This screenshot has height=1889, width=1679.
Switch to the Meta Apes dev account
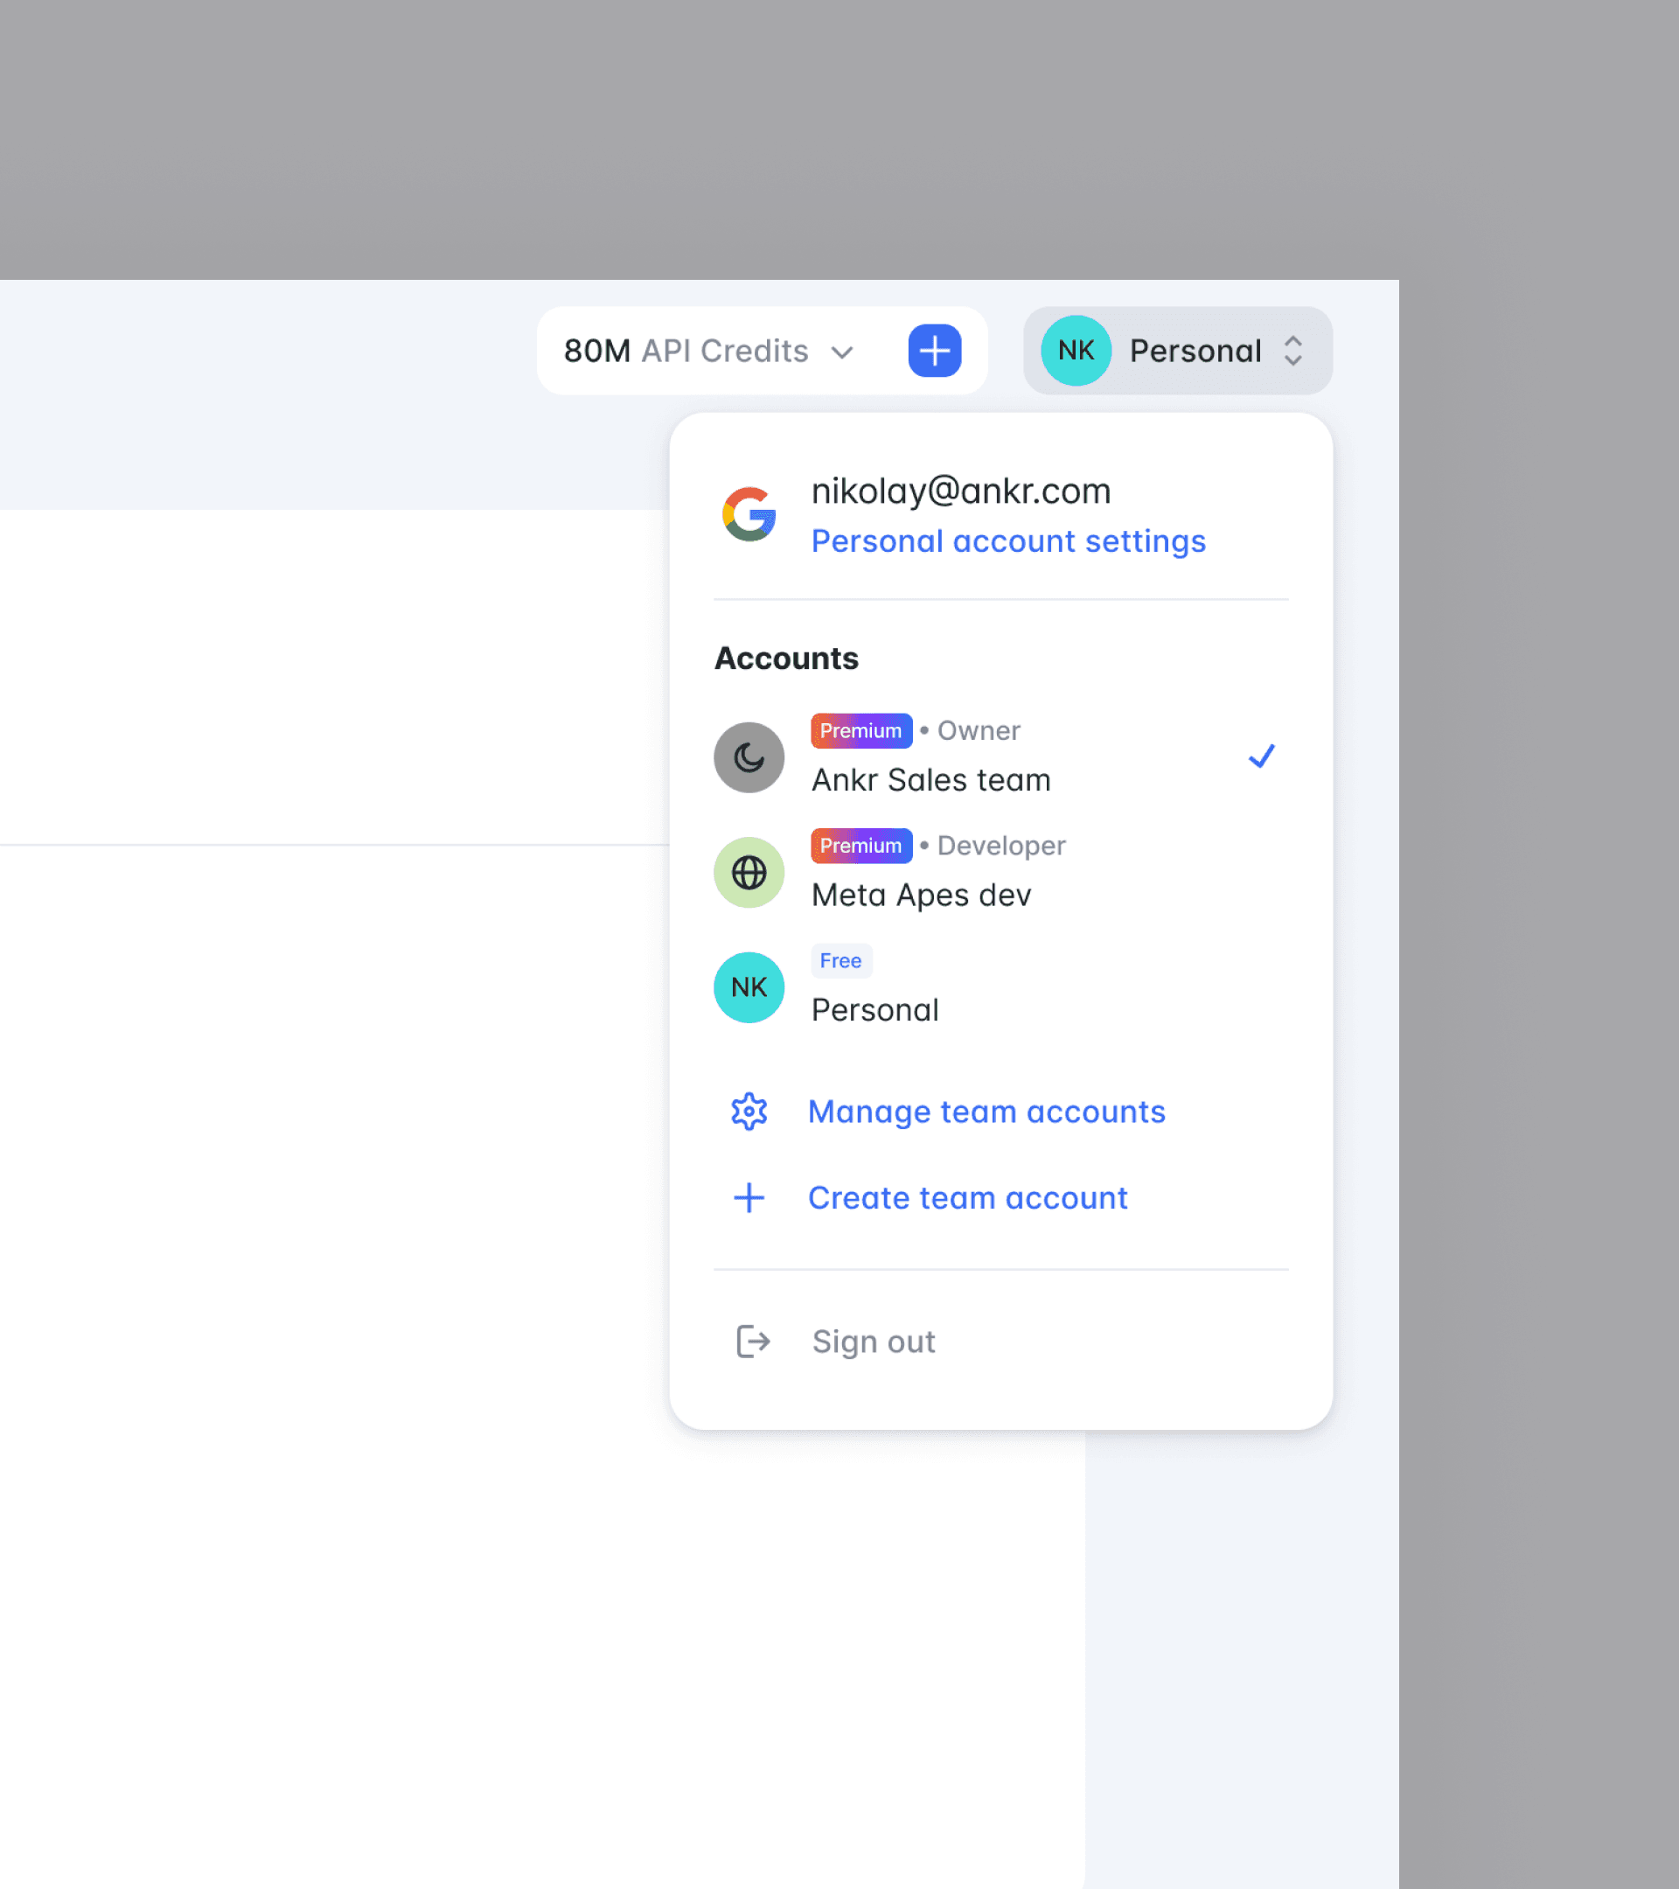[920, 895]
